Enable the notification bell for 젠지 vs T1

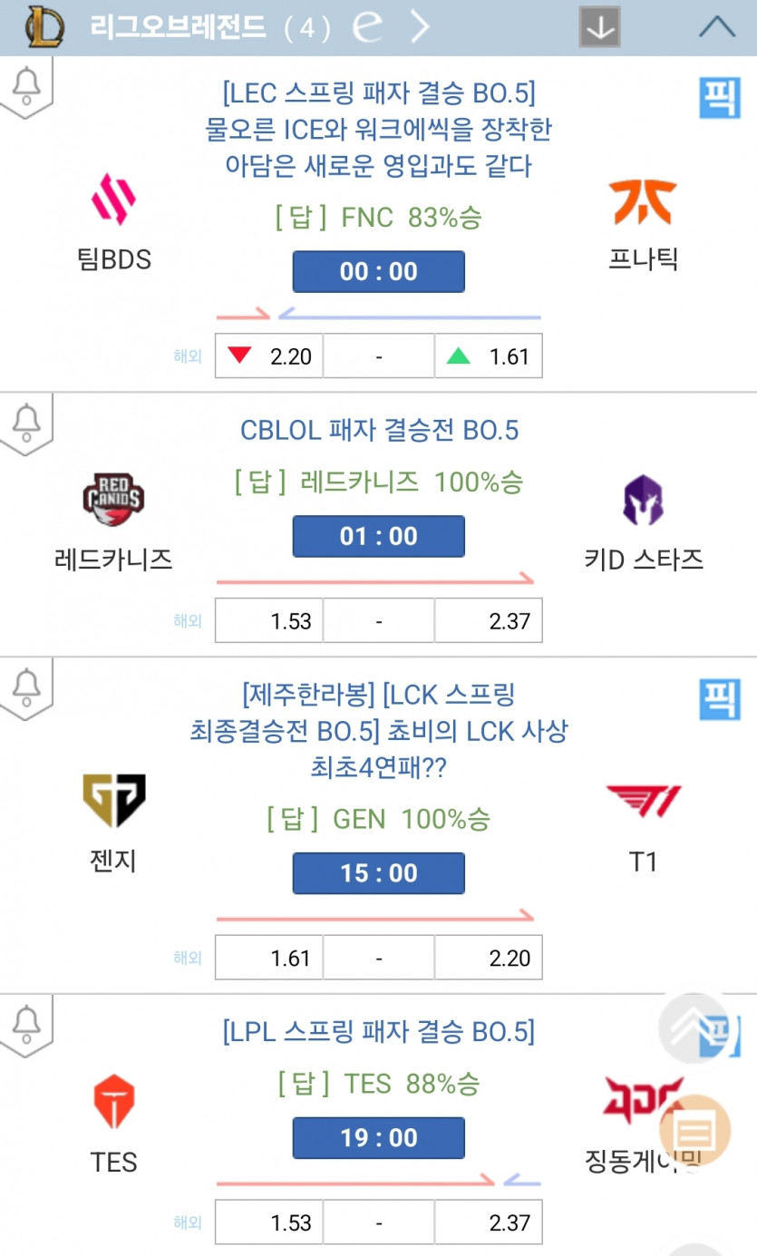26,686
